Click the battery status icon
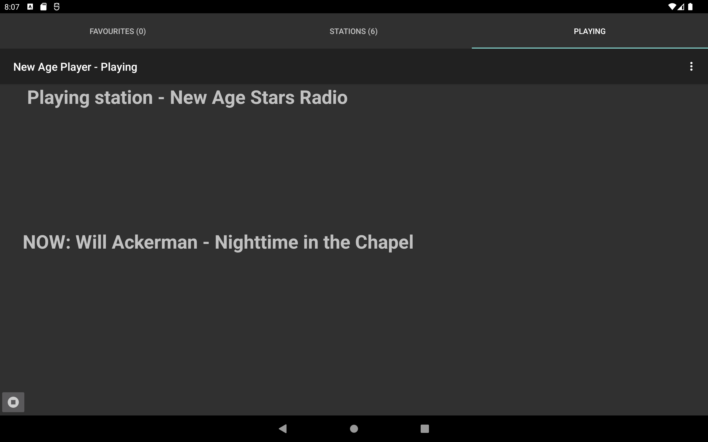Viewport: 708px width, 442px height. (690, 7)
